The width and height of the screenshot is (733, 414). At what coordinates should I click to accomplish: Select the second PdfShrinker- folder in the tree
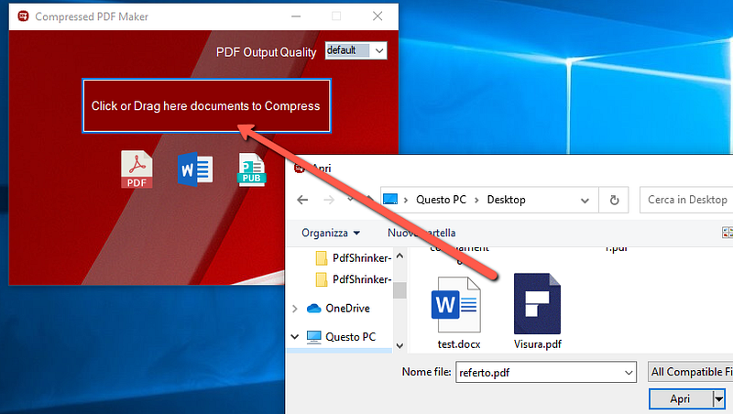pos(354,279)
